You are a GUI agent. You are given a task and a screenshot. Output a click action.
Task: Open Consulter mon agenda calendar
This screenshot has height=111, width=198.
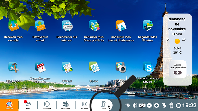(41, 67)
